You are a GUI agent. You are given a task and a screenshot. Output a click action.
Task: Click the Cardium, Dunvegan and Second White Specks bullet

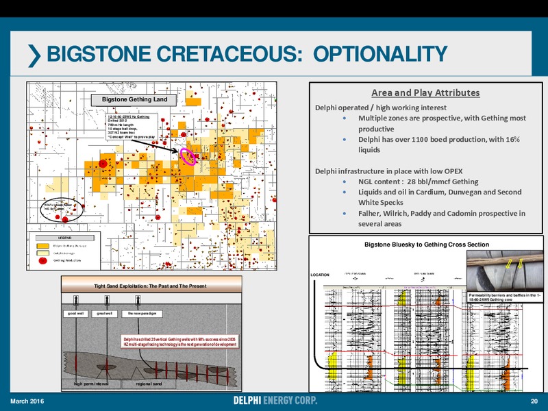point(440,197)
